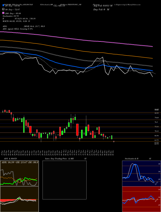Click the 76.5 price axis label
This screenshot has height=212, width=161.
click(x=156, y=122)
